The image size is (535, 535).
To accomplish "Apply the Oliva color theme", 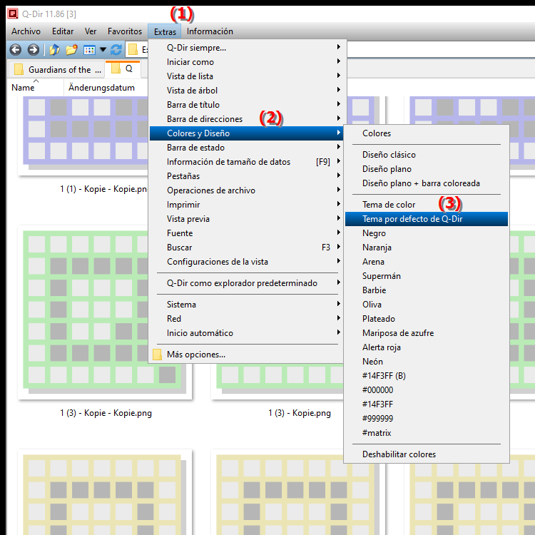I will (427, 305).
